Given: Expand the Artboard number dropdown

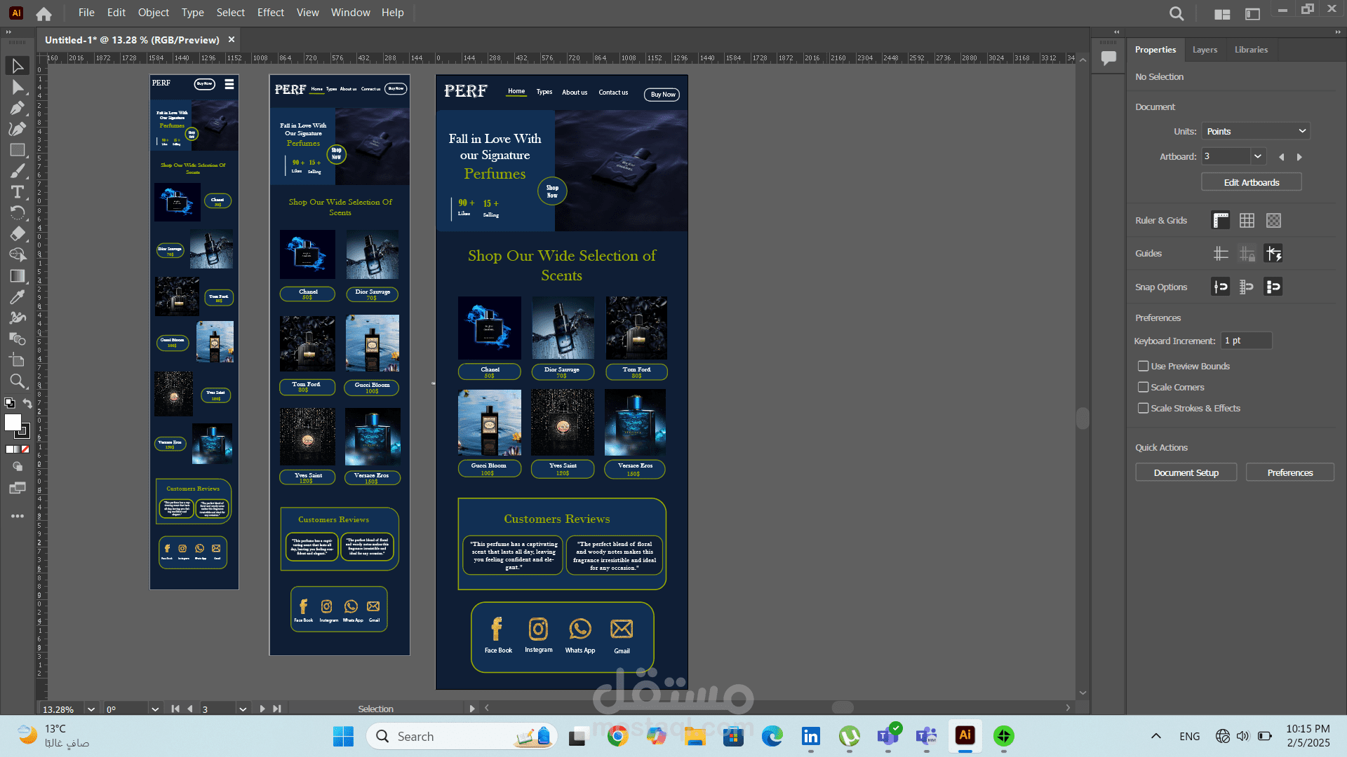Looking at the screenshot, I should tap(1257, 156).
